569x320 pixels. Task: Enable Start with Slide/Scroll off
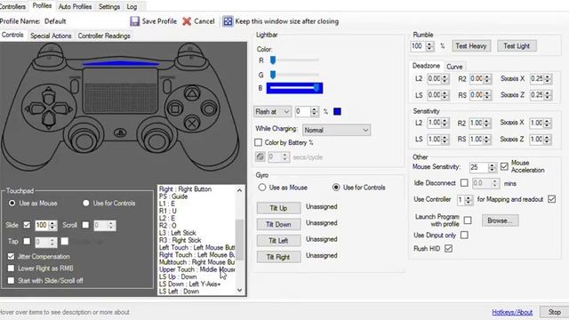(11, 281)
